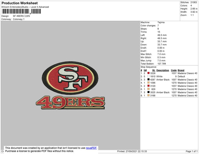Click code 1270 in stop row 8
The width and height of the screenshot is (199, 154).
point(174,96)
